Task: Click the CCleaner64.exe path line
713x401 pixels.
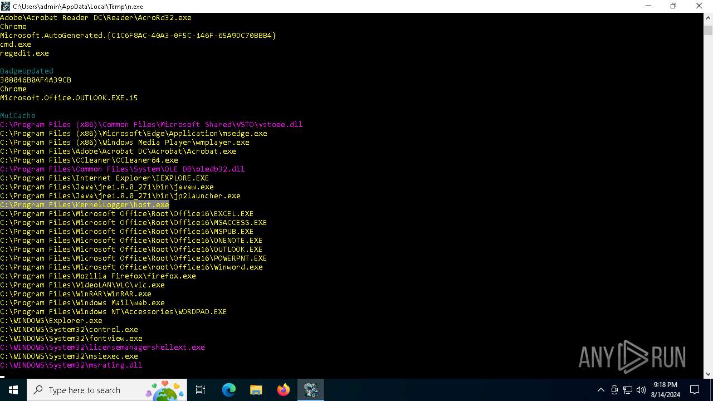Action: coord(89,160)
